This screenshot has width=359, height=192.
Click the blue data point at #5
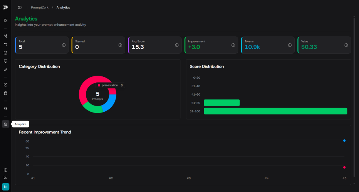(x=344, y=141)
